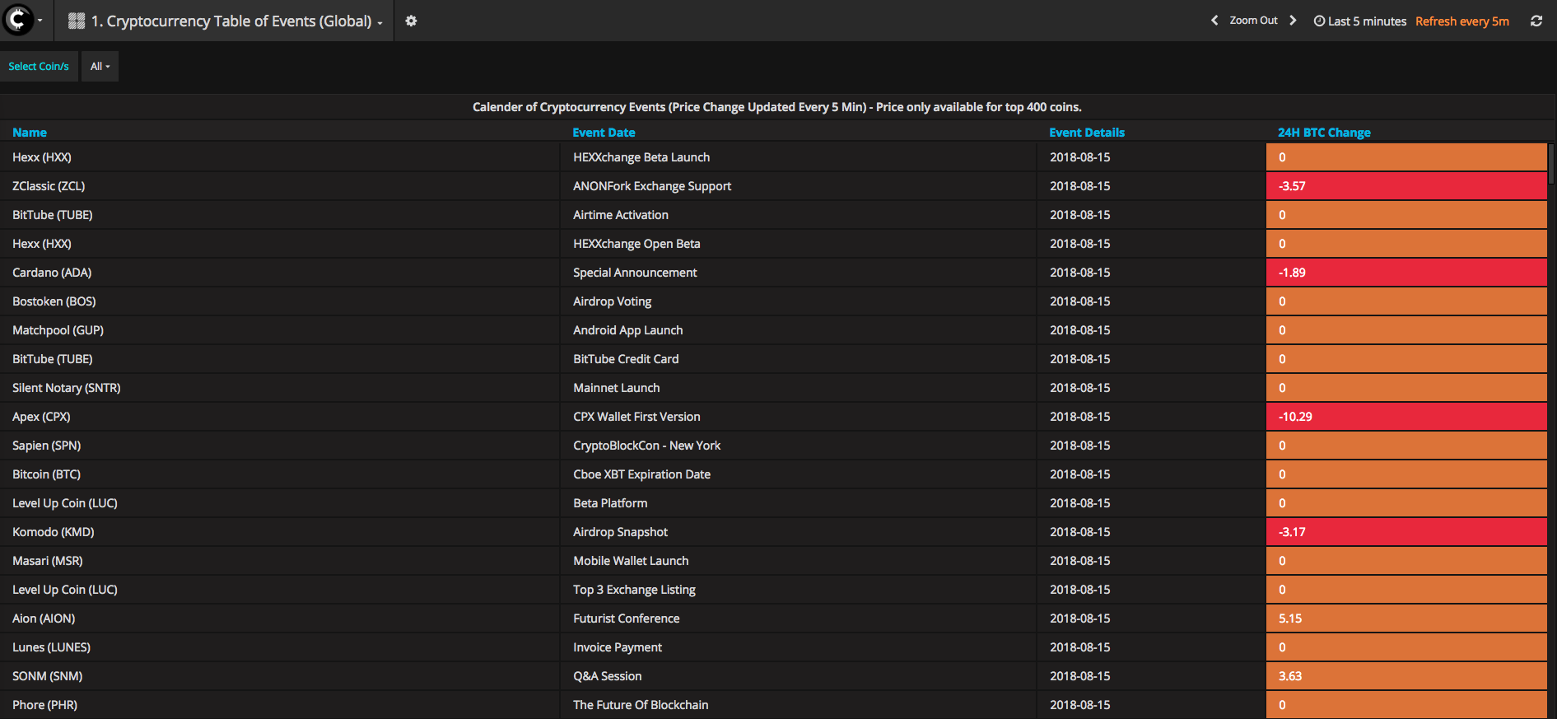Click the Apex (CPX) name cell

tap(280, 417)
